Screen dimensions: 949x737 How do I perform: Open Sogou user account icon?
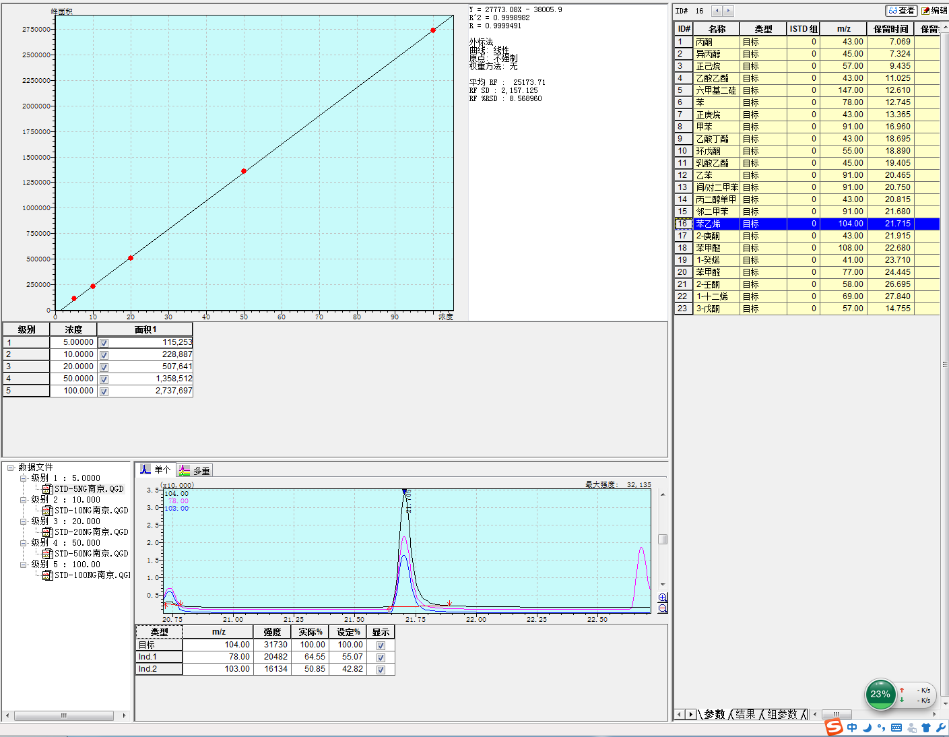click(912, 728)
